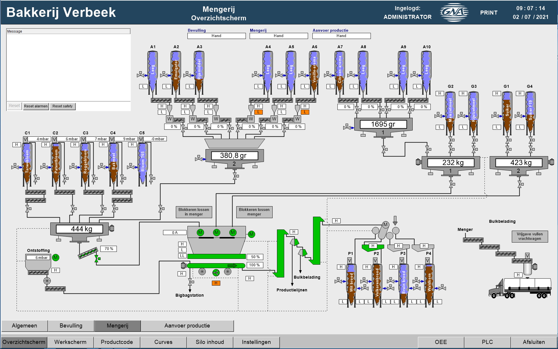Go to Productcode screen
558x349 pixels.
point(117,342)
